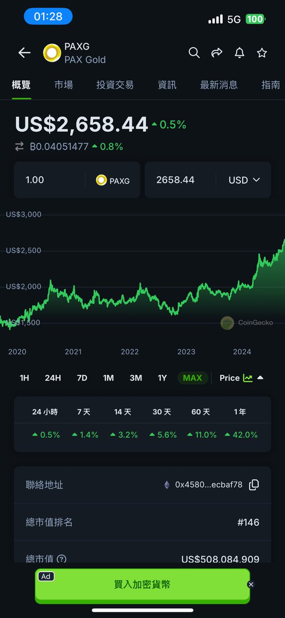Tap the 01:28 clock pill
This screenshot has width=285, height=618.
48,16
